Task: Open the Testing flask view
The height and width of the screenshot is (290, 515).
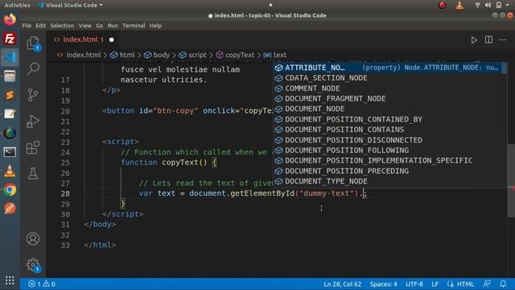Action: pyautogui.click(x=33, y=173)
